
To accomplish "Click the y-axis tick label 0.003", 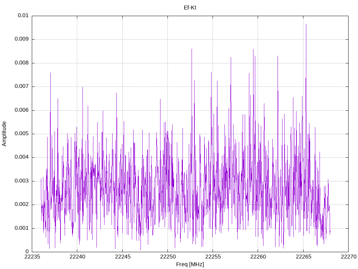I will pyautogui.click(x=22, y=181).
